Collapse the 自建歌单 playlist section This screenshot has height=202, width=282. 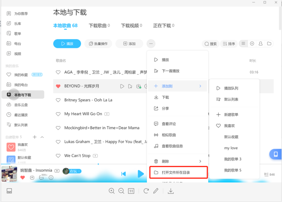[42, 137]
